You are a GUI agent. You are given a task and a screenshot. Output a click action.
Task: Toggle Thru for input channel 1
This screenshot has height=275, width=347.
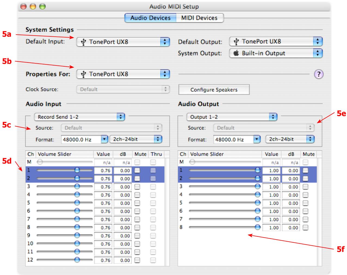(x=153, y=171)
